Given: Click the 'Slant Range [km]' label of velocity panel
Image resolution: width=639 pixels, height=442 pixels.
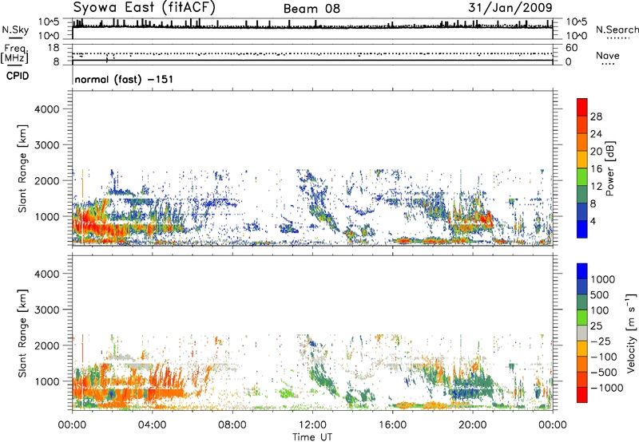Looking at the screenshot, I should [22, 333].
